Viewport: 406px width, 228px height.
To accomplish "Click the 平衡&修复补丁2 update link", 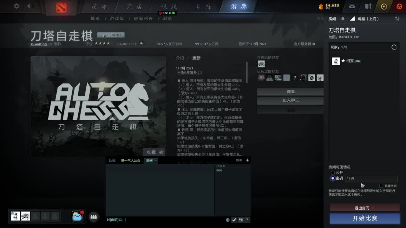I will tap(190, 73).
